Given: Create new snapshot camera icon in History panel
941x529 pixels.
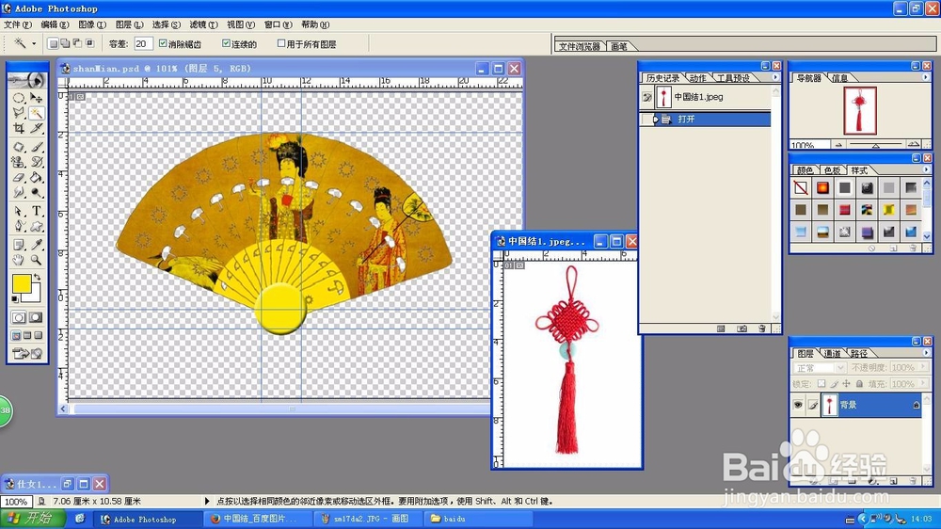Looking at the screenshot, I should (x=742, y=329).
